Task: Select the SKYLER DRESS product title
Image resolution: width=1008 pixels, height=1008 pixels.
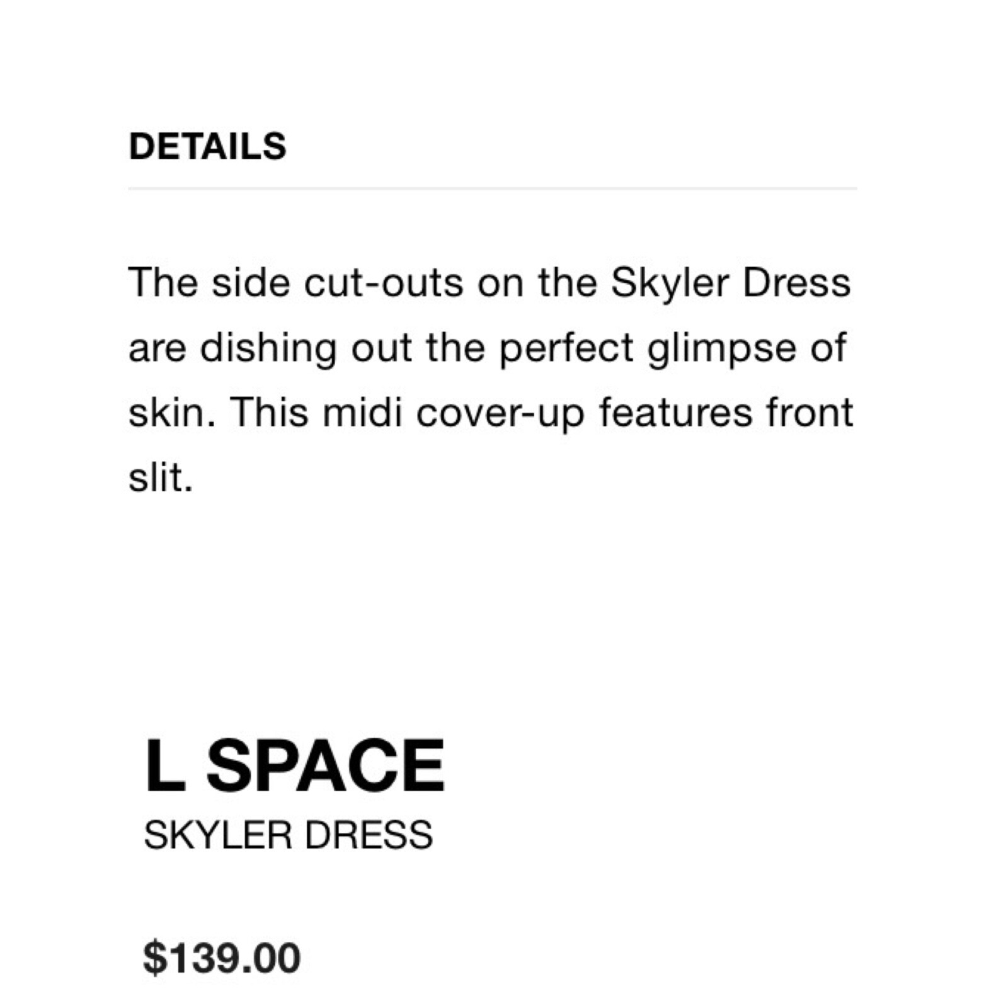Action: [288, 835]
